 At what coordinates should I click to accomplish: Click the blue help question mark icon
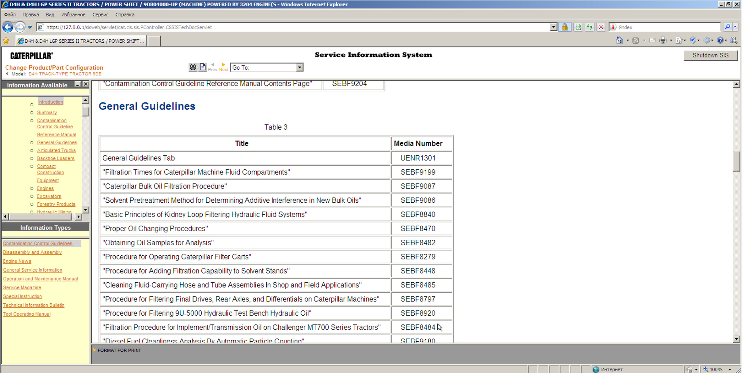tap(720, 40)
